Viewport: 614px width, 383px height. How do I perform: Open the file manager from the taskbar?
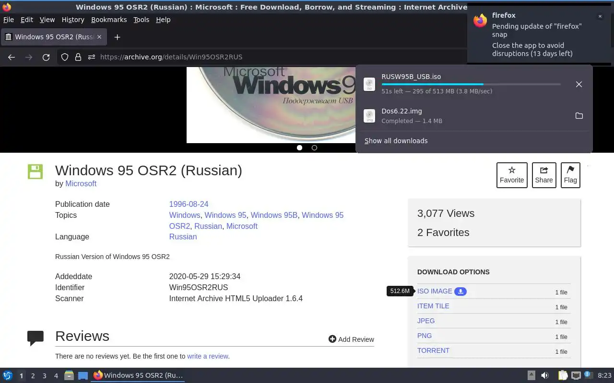tap(69, 375)
